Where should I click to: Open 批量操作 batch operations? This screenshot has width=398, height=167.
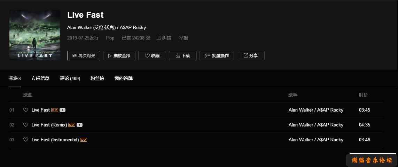(217, 55)
